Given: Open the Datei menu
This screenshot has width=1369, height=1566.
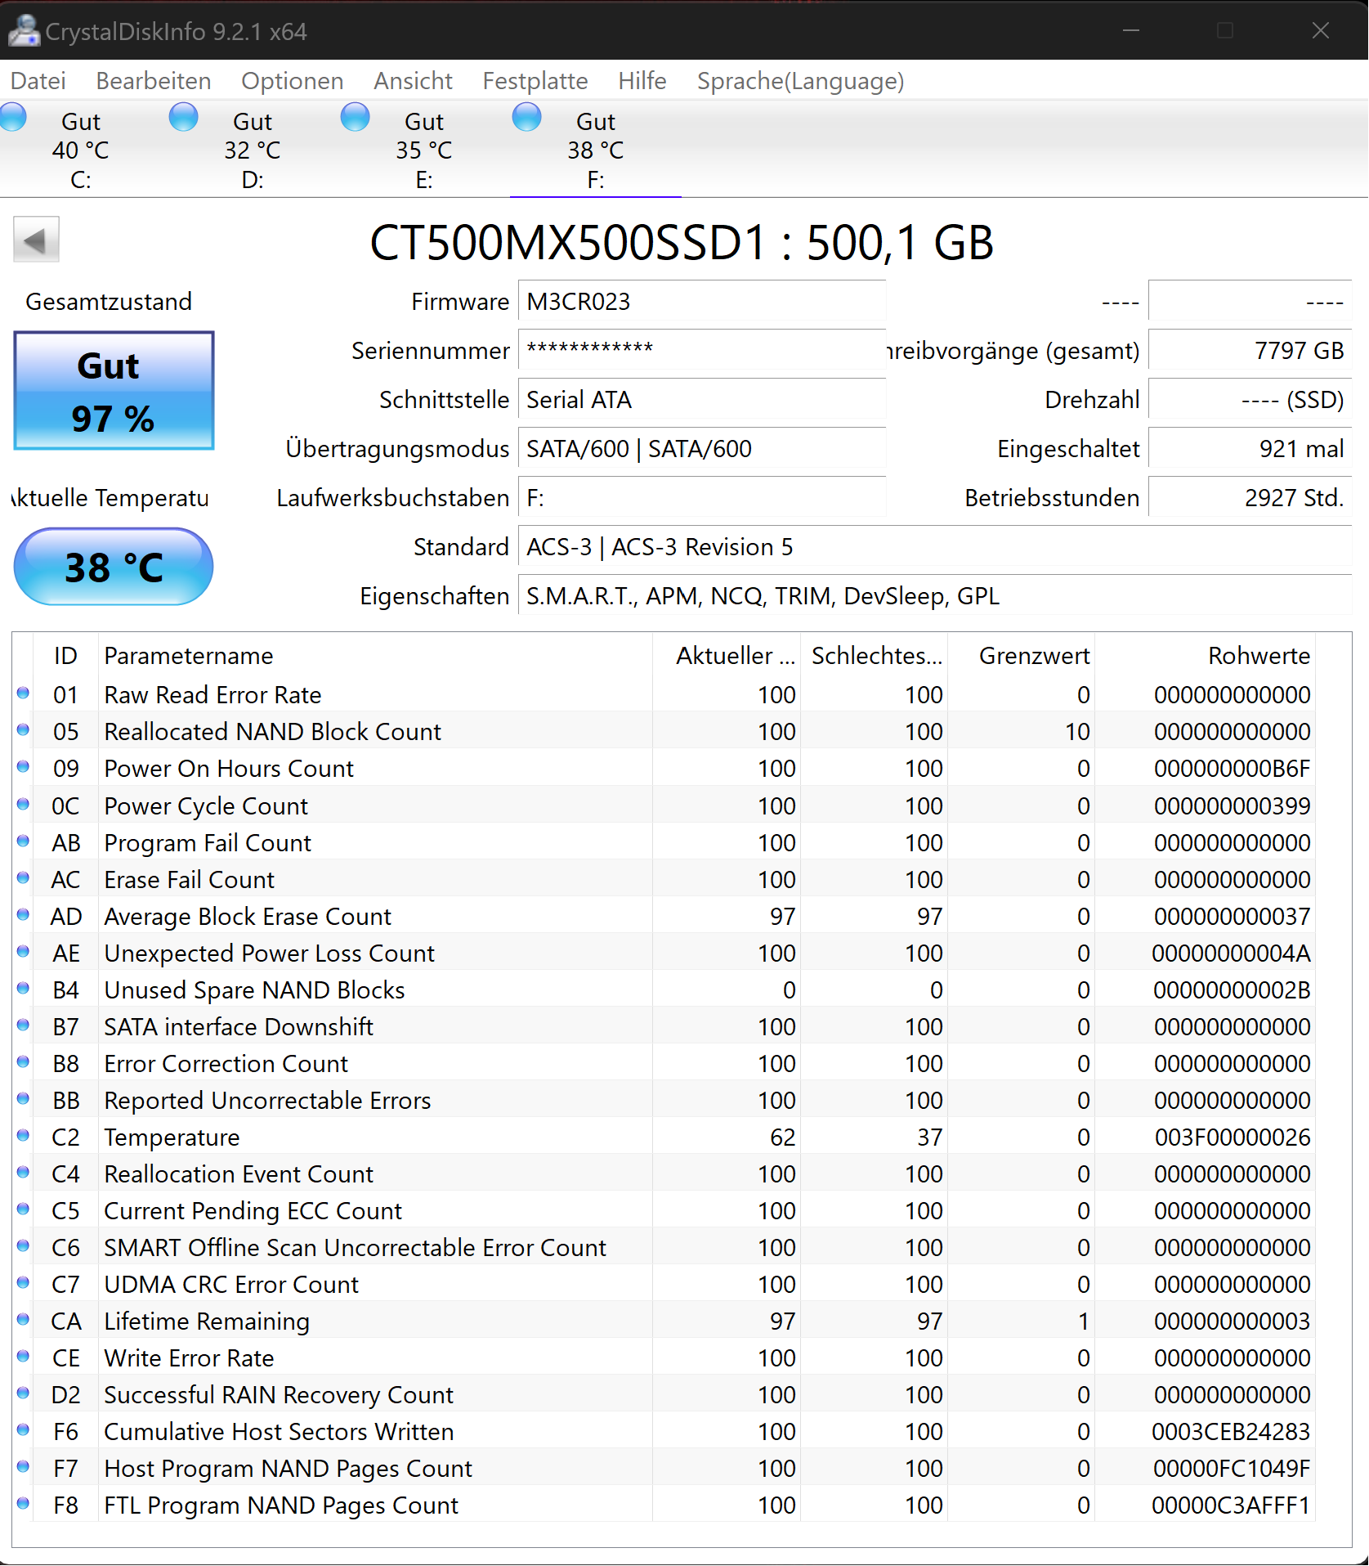Looking at the screenshot, I should [x=38, y=81].
